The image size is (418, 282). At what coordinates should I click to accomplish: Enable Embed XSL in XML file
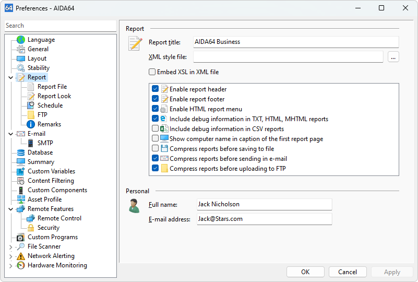point(152,72)
